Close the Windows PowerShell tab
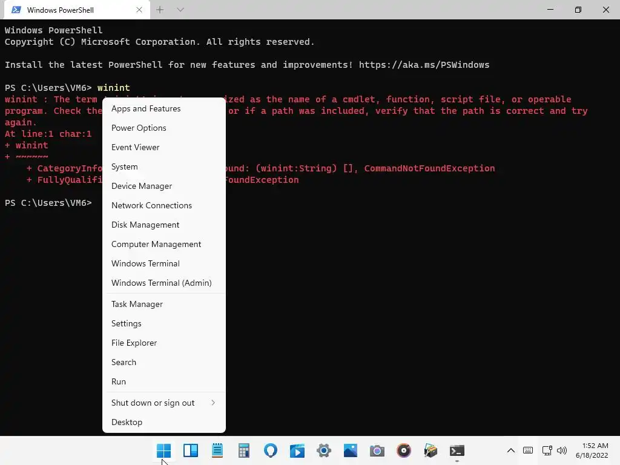620x465 pixels. coord(139,10)
